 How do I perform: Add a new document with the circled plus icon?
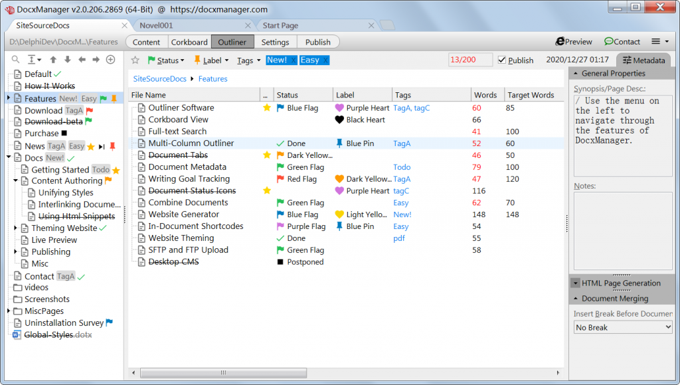(111, 59)
